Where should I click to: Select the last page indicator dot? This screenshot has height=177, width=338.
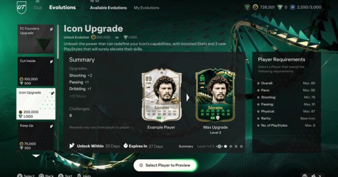pyautogui.click(x=241, y=146)
